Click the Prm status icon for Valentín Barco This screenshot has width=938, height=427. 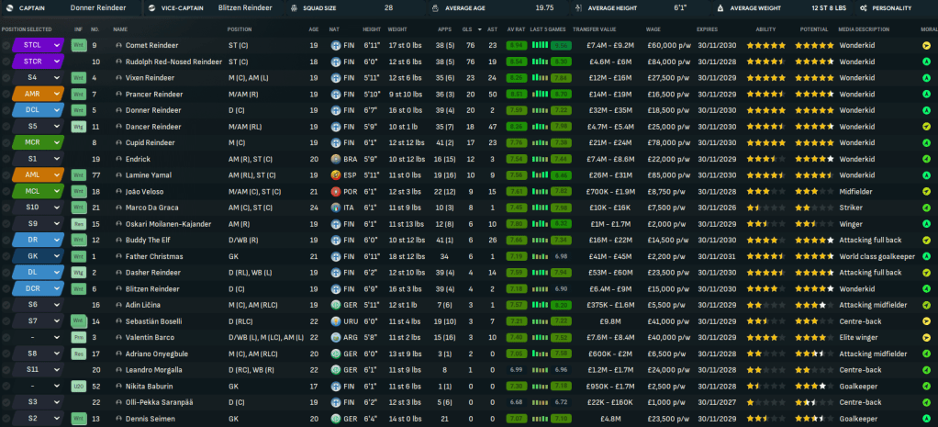[79, 337]
